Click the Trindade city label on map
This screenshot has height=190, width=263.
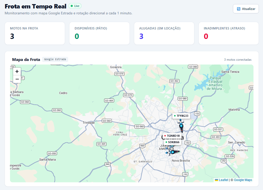pyautogui.click(x=88, y=123)
